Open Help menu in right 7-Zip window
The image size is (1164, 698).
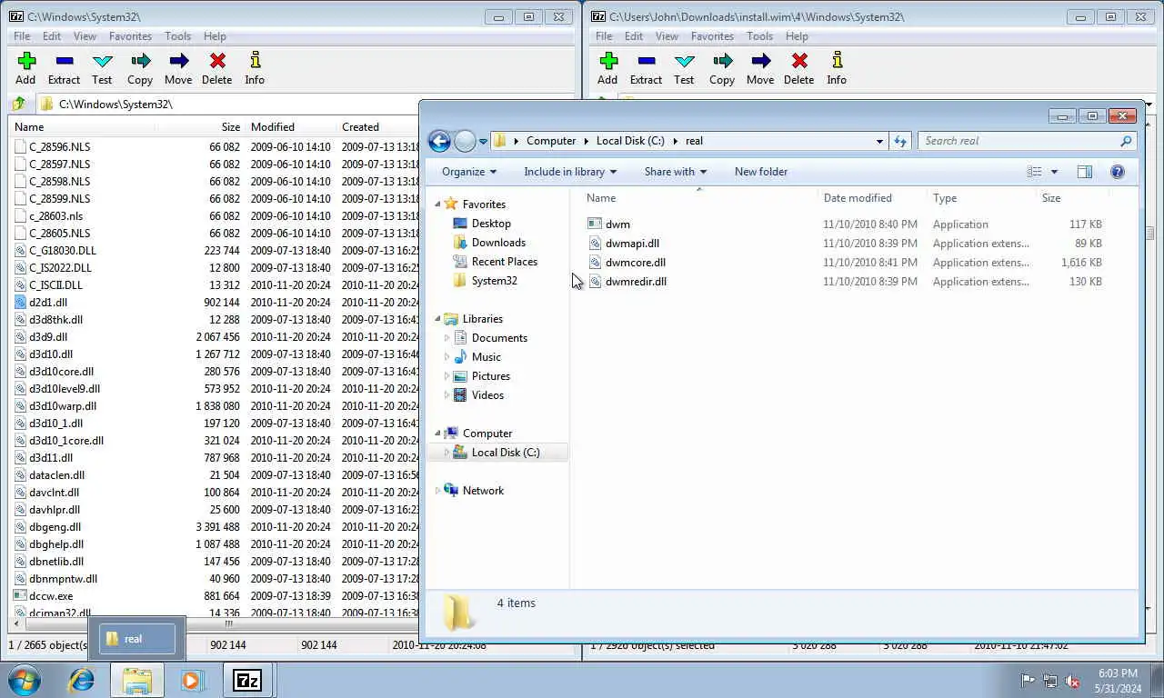pos(797,36)
